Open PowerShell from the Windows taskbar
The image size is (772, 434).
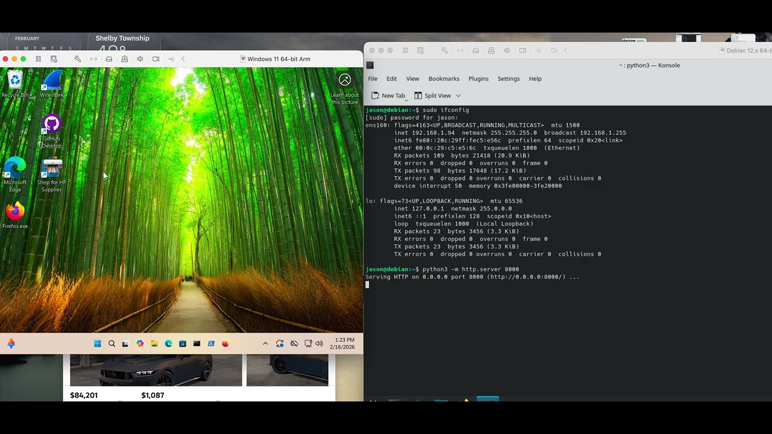pos(211,344)
